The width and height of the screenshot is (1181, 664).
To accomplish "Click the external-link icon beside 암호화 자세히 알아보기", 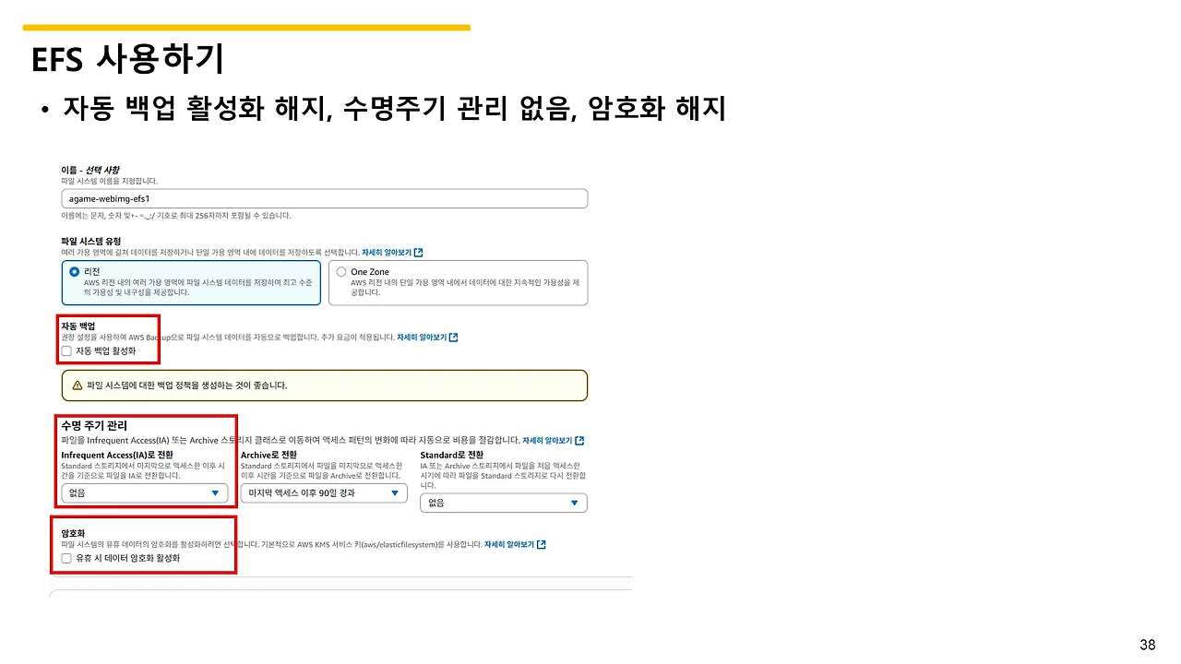I will click(542, 544).
